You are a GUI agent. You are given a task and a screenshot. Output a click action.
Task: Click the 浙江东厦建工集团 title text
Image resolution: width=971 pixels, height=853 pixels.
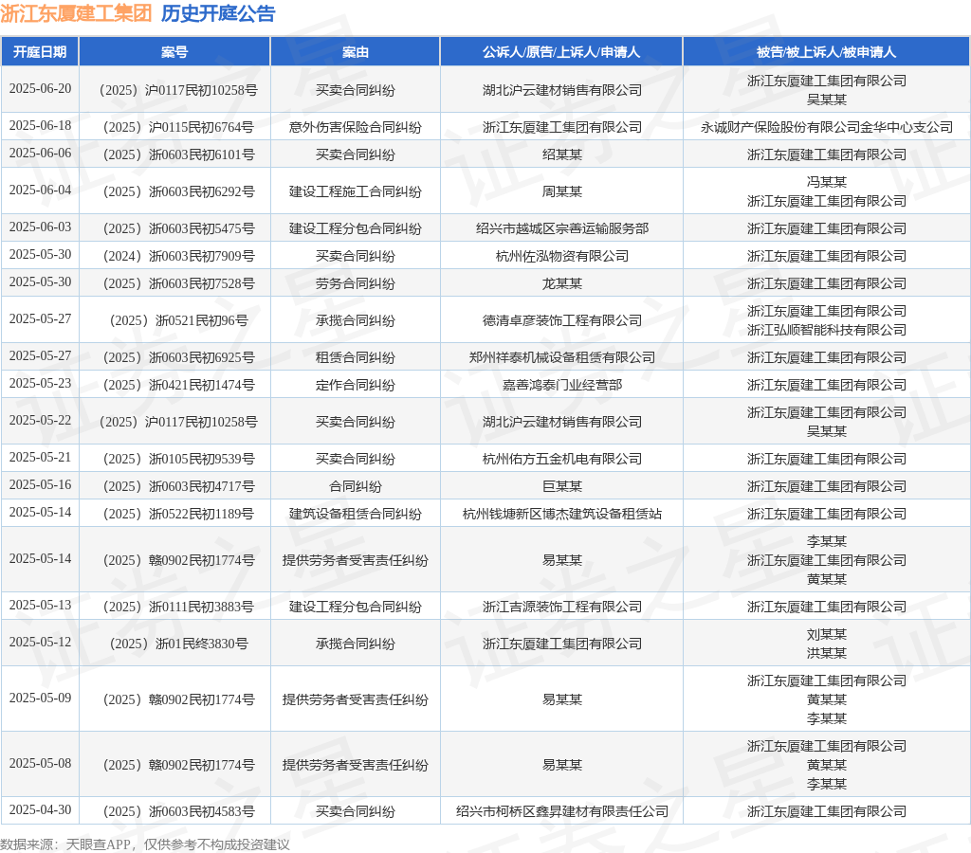pos(76,13)
